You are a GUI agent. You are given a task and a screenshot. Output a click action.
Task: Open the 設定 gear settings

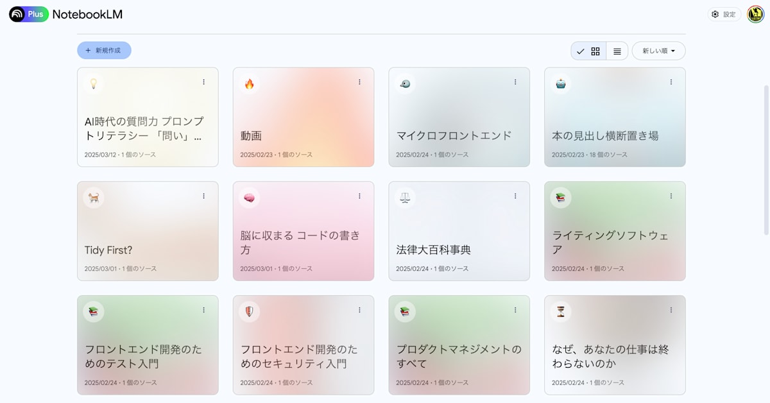[x=724, y=14]
